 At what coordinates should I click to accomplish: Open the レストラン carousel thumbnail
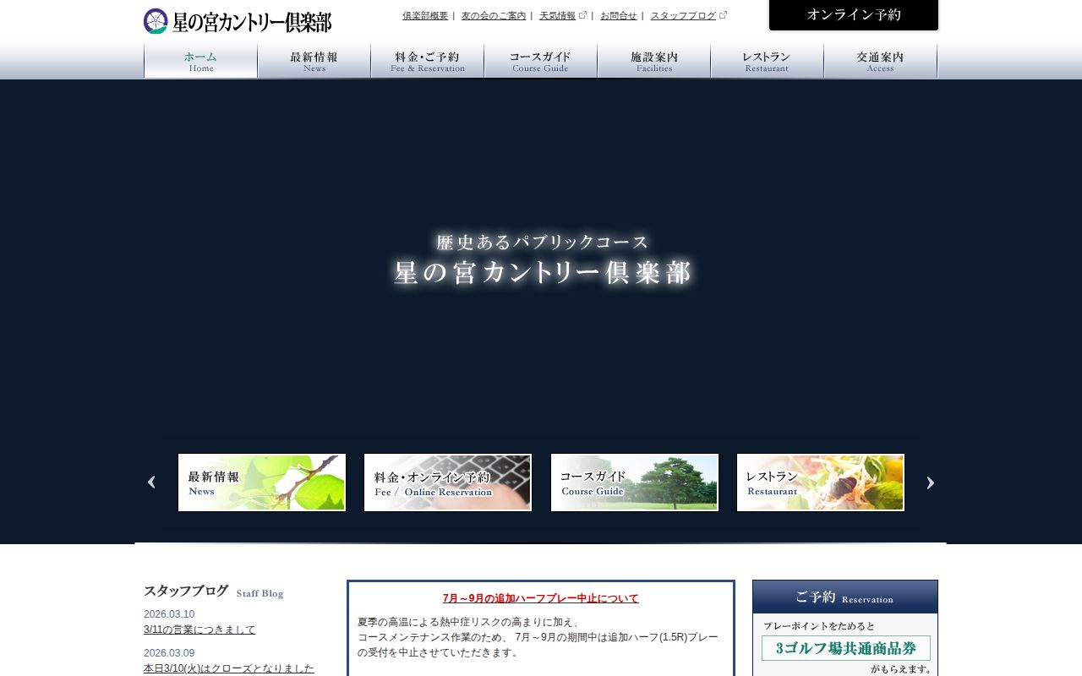pyautogui.click(x=821, y=482)
